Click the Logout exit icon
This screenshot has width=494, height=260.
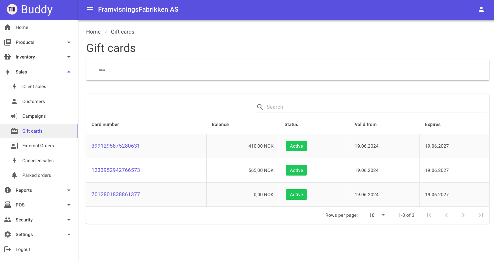point(8,249)
